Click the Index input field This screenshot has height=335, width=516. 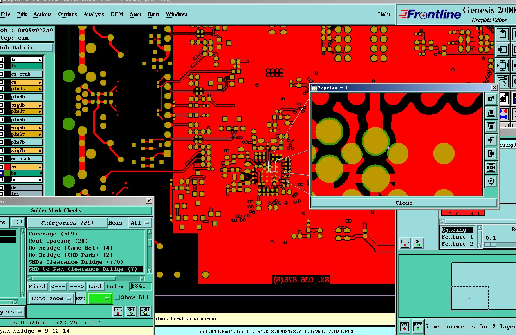(x=141, y=286)
